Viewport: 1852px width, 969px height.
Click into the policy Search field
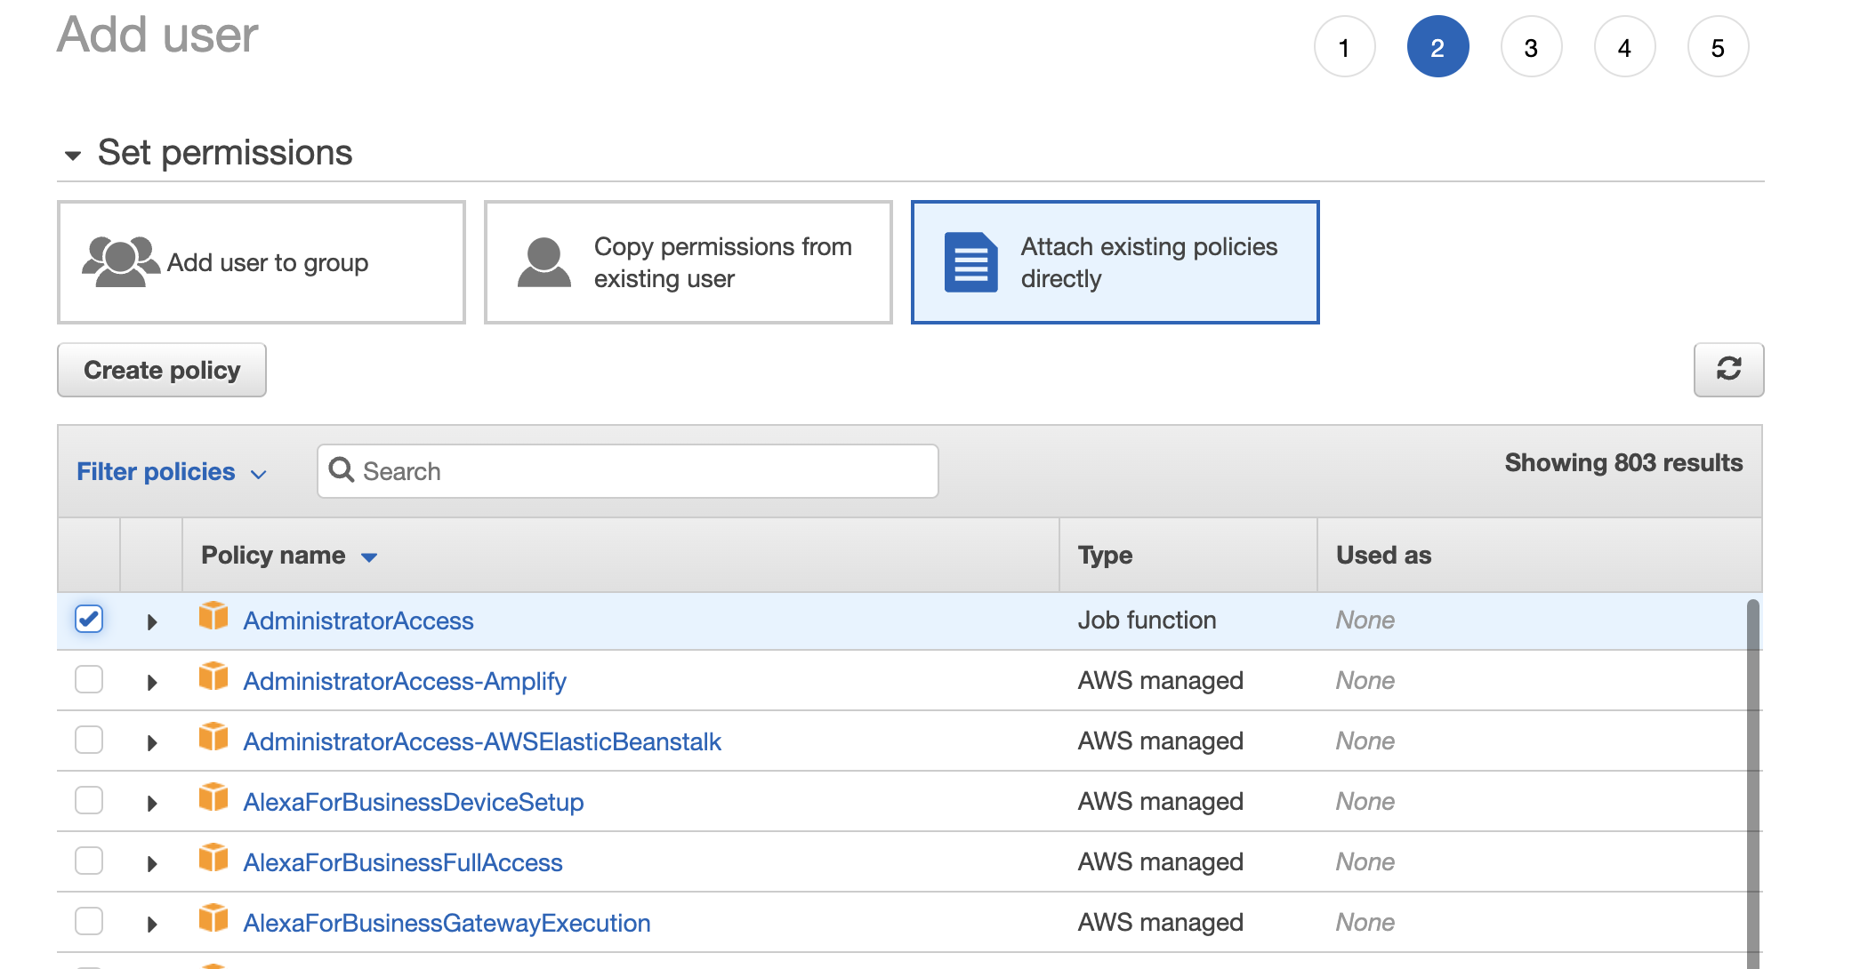[628, 471]
